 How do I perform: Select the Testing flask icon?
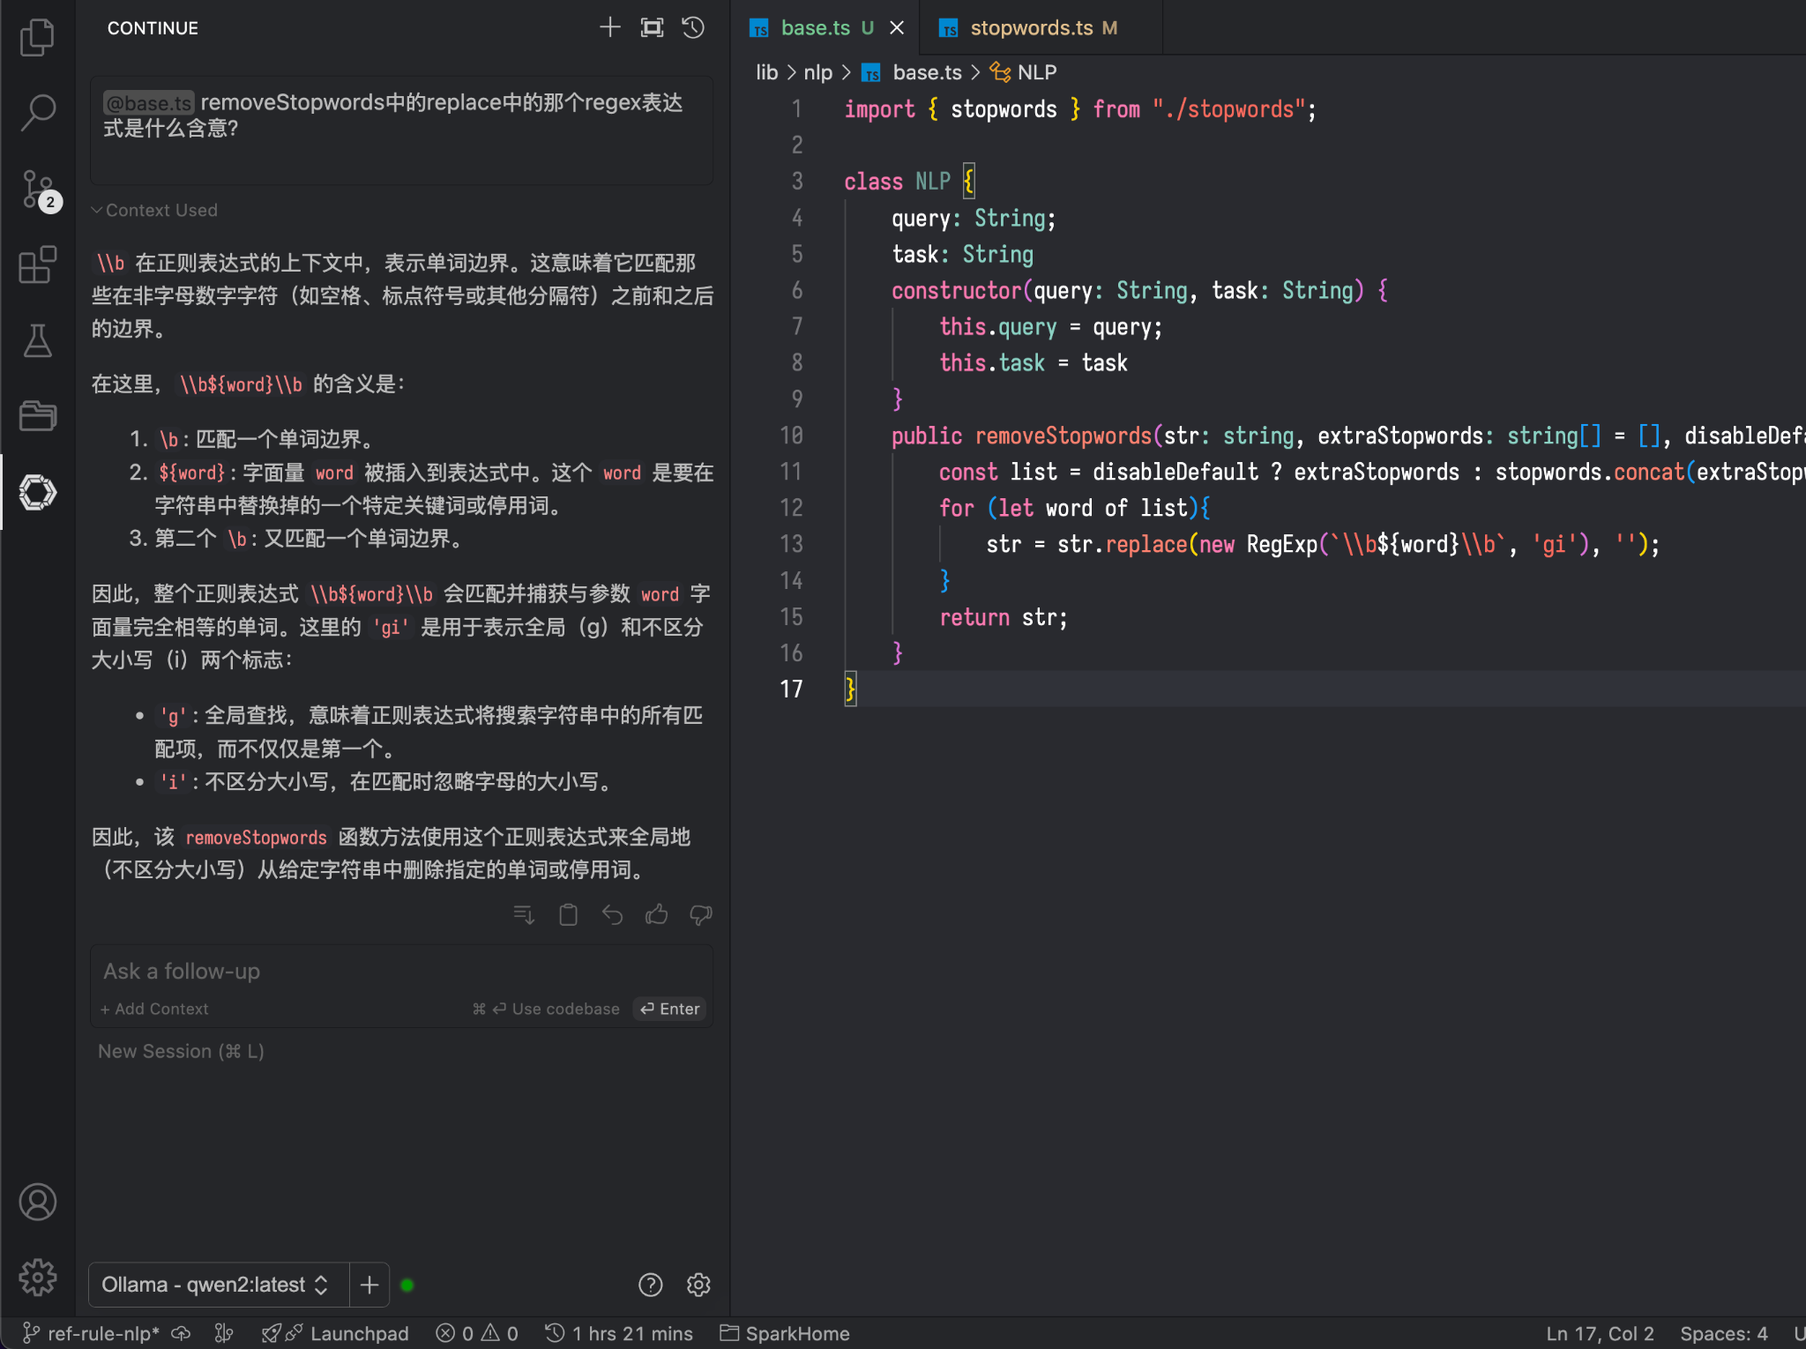[37, 340]
